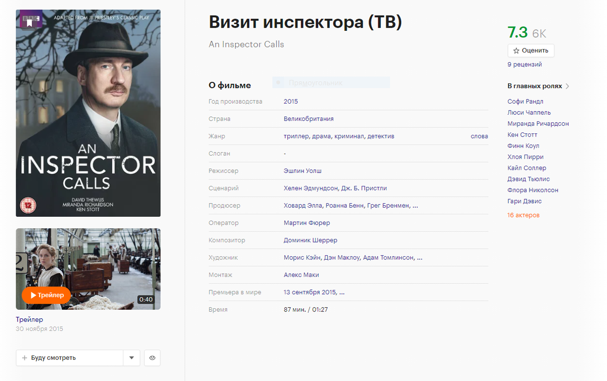This screenshot has width=607, height=381.
Task: Select the драма genre
Action: (x=321, y=136)
